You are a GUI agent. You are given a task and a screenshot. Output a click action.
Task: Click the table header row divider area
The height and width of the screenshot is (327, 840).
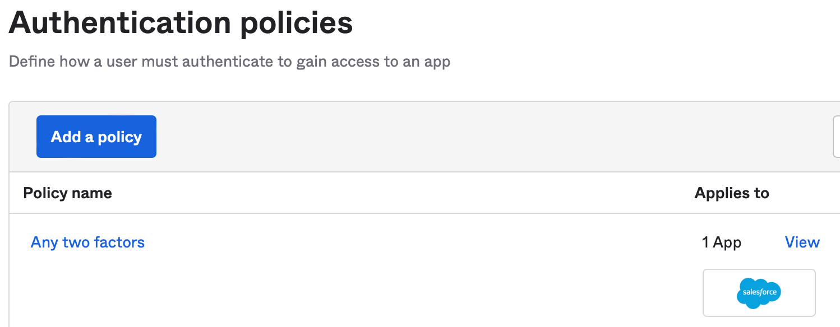click(393, 213)
